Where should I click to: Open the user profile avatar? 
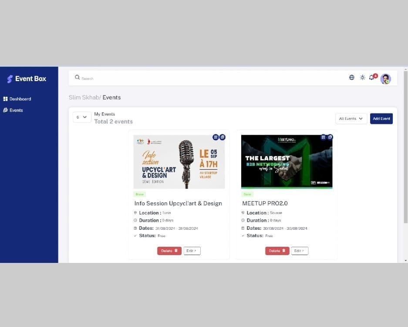coord(385,78)
